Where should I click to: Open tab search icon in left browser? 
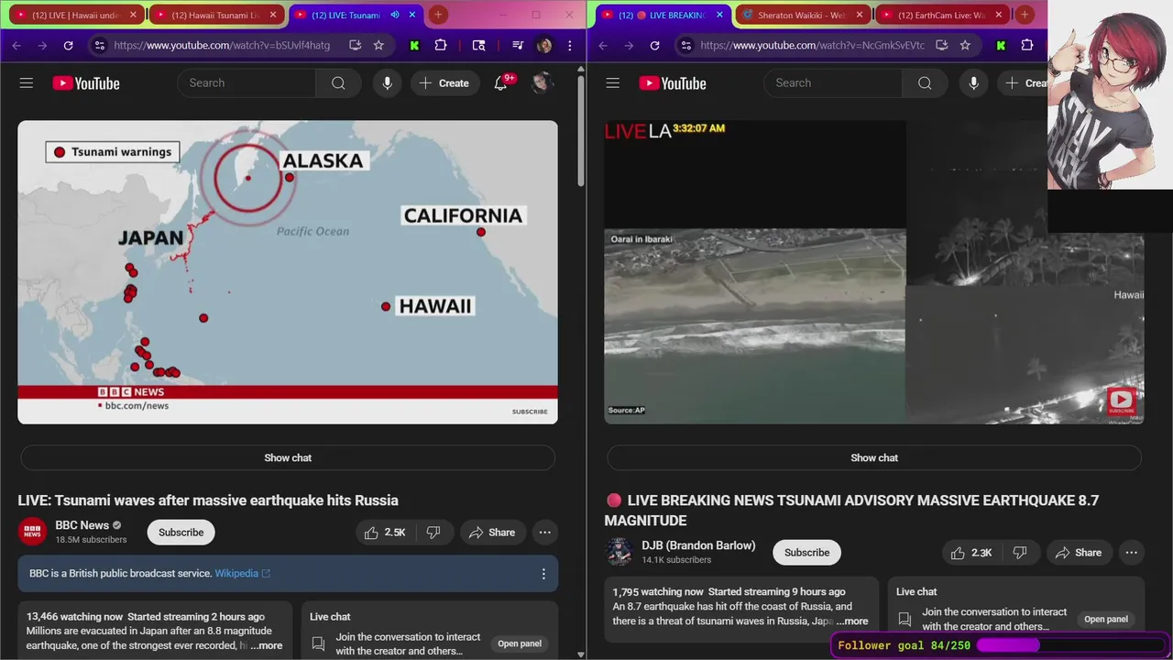click(x=478, y=45)
